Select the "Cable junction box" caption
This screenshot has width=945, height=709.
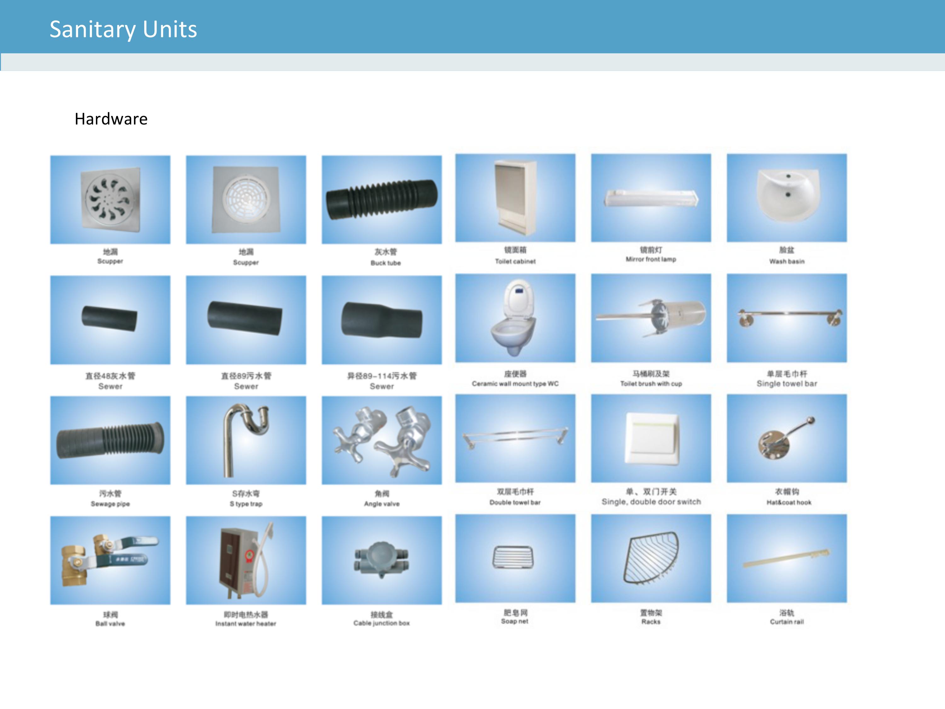(381, 623)
